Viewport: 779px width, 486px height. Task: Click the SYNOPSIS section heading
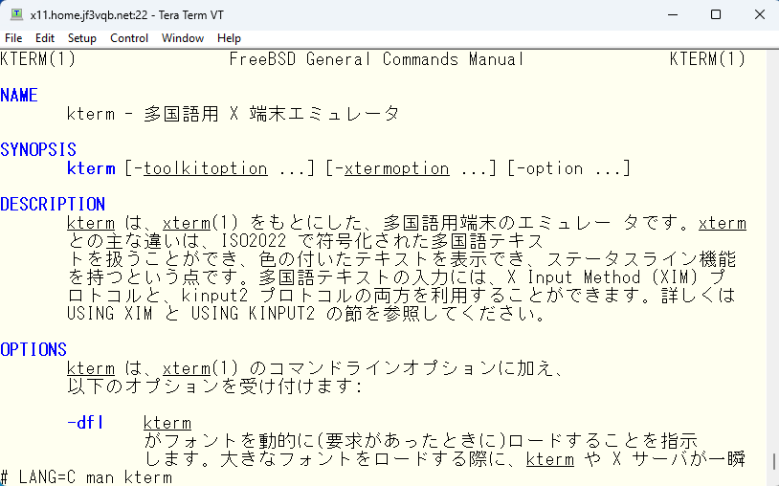tap(38, 149)
